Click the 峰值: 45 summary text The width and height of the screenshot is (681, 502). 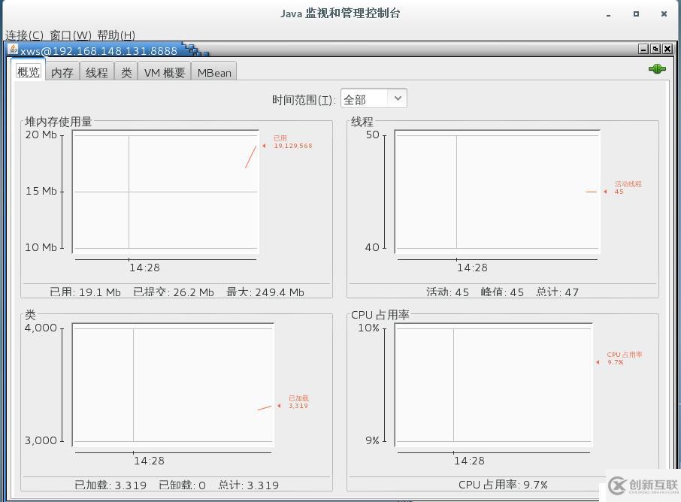point(502,292)
